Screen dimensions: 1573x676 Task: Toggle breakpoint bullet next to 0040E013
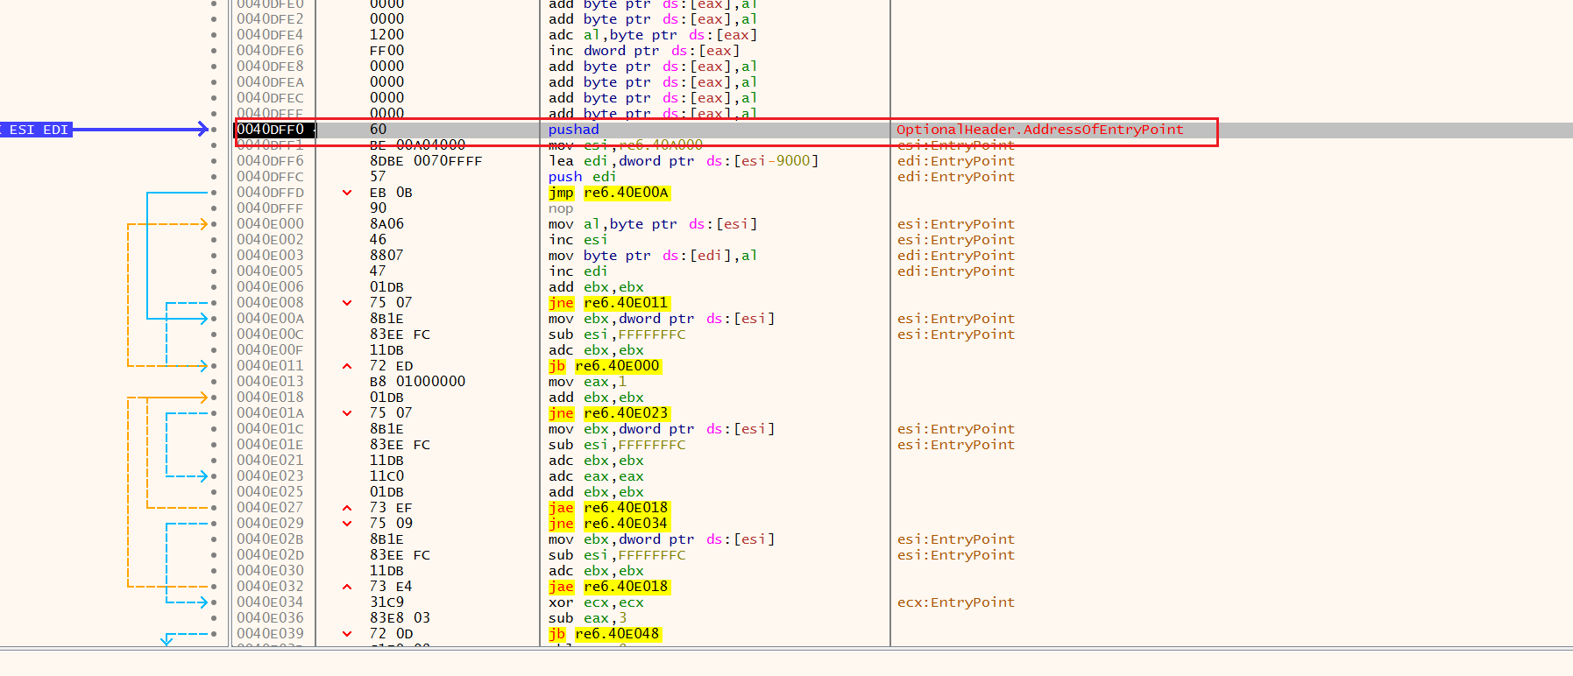(214, 382)
